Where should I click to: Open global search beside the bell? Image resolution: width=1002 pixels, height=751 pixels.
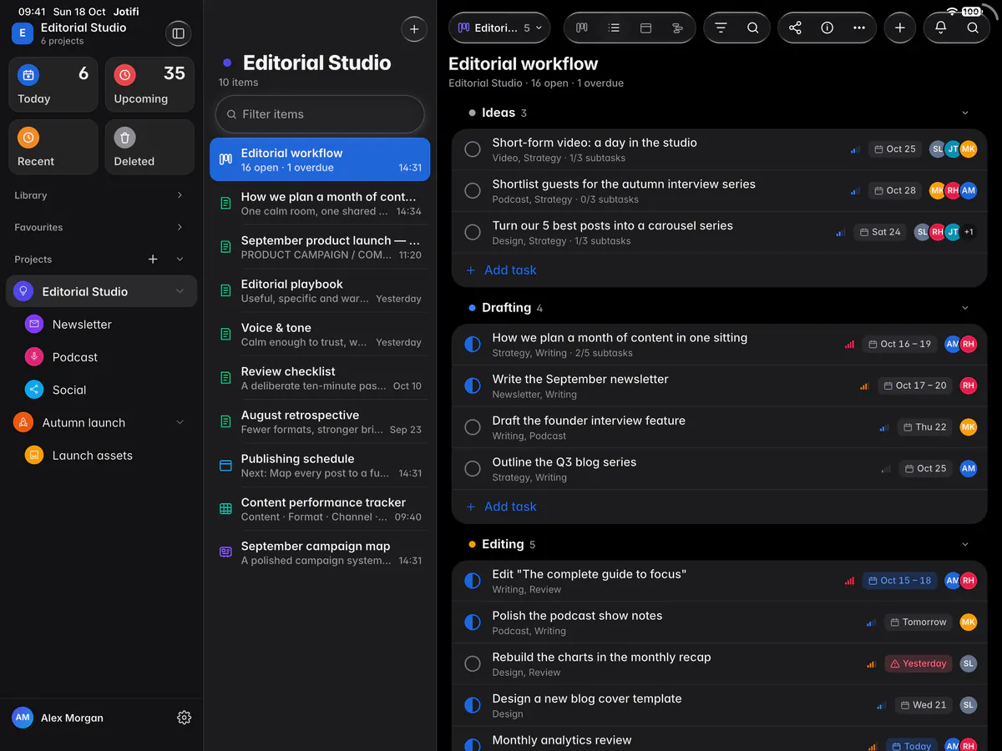[x=973, y=28]
